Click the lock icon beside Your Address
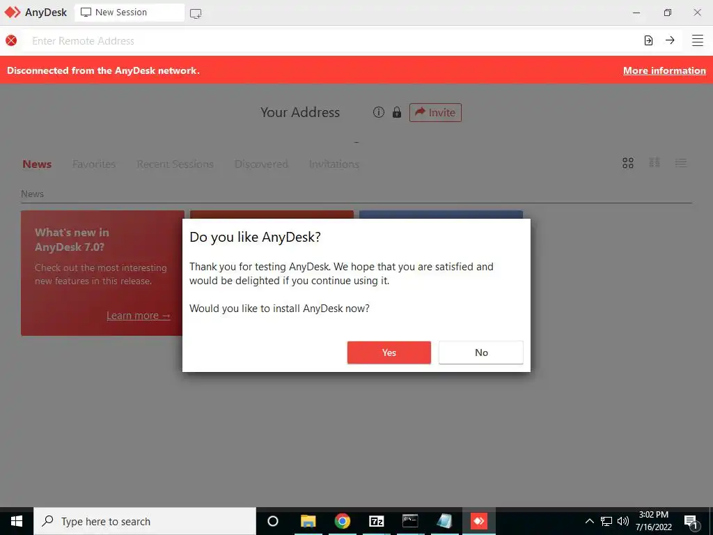The width and height of the screenshot is (713, 535). 396,112
